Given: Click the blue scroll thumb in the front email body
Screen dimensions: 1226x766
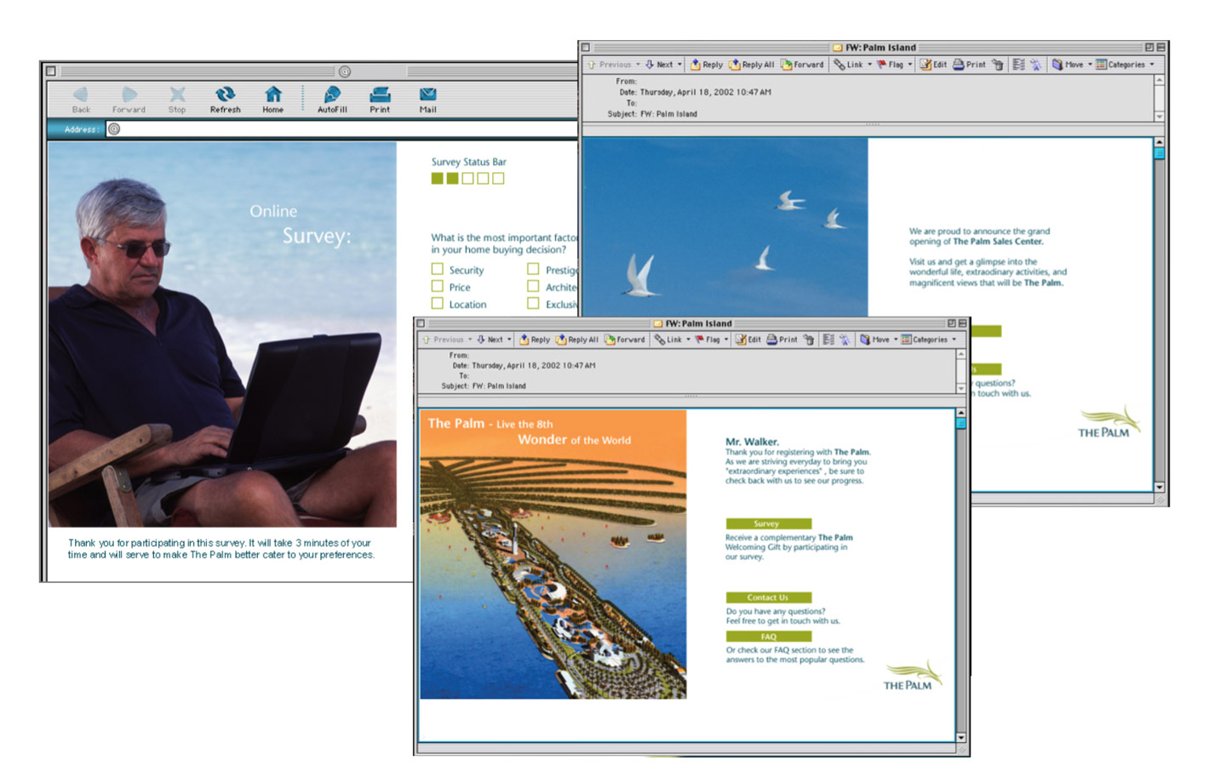Looking at the screenshot, I should point(961,423).
